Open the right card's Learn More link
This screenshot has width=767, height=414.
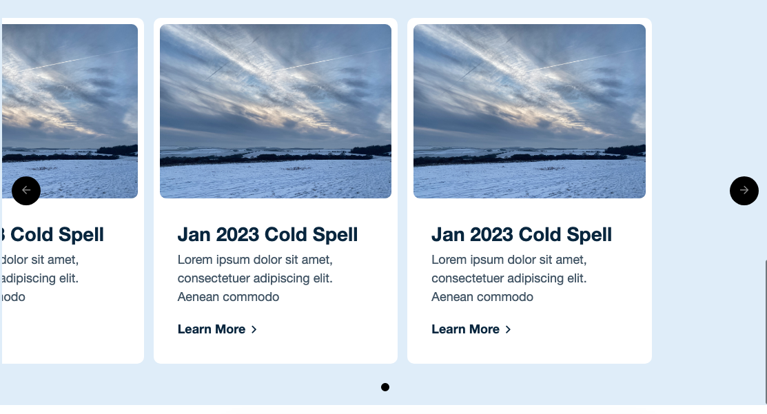point(465,329)
